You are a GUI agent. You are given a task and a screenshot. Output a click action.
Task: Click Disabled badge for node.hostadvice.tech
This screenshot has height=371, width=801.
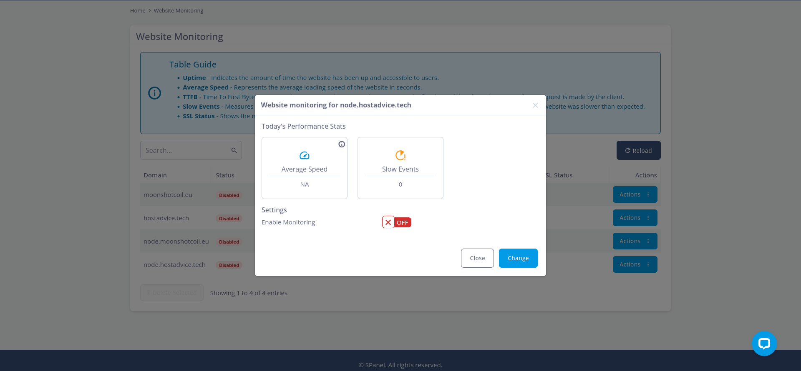(229, 265)
